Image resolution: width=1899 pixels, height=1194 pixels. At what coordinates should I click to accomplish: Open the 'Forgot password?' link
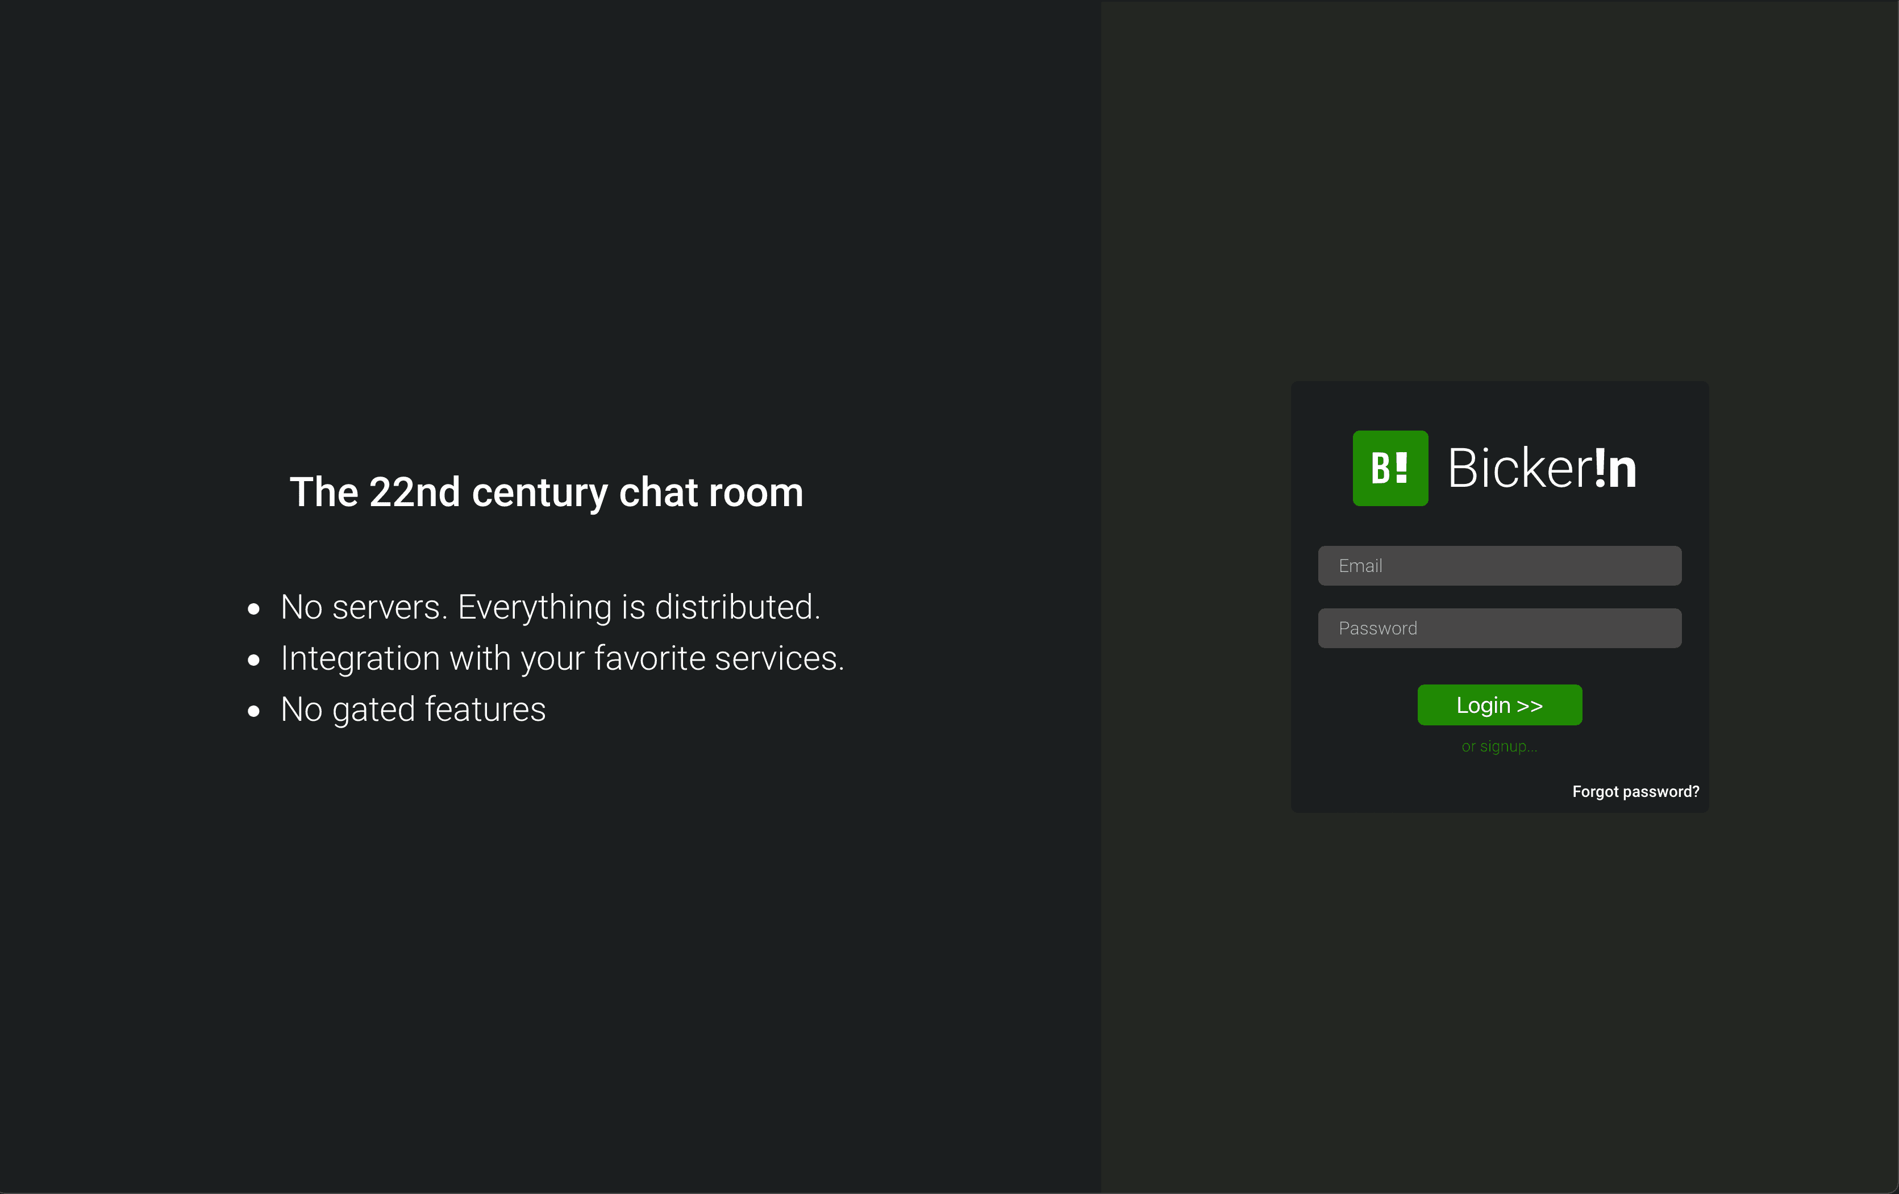1635,791
